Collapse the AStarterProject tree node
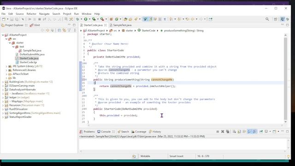The image size is (295, 166). tap(3, 35)
